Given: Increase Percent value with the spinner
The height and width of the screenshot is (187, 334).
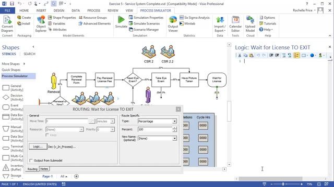Looking at the screenshot, I should pos(175,128).
